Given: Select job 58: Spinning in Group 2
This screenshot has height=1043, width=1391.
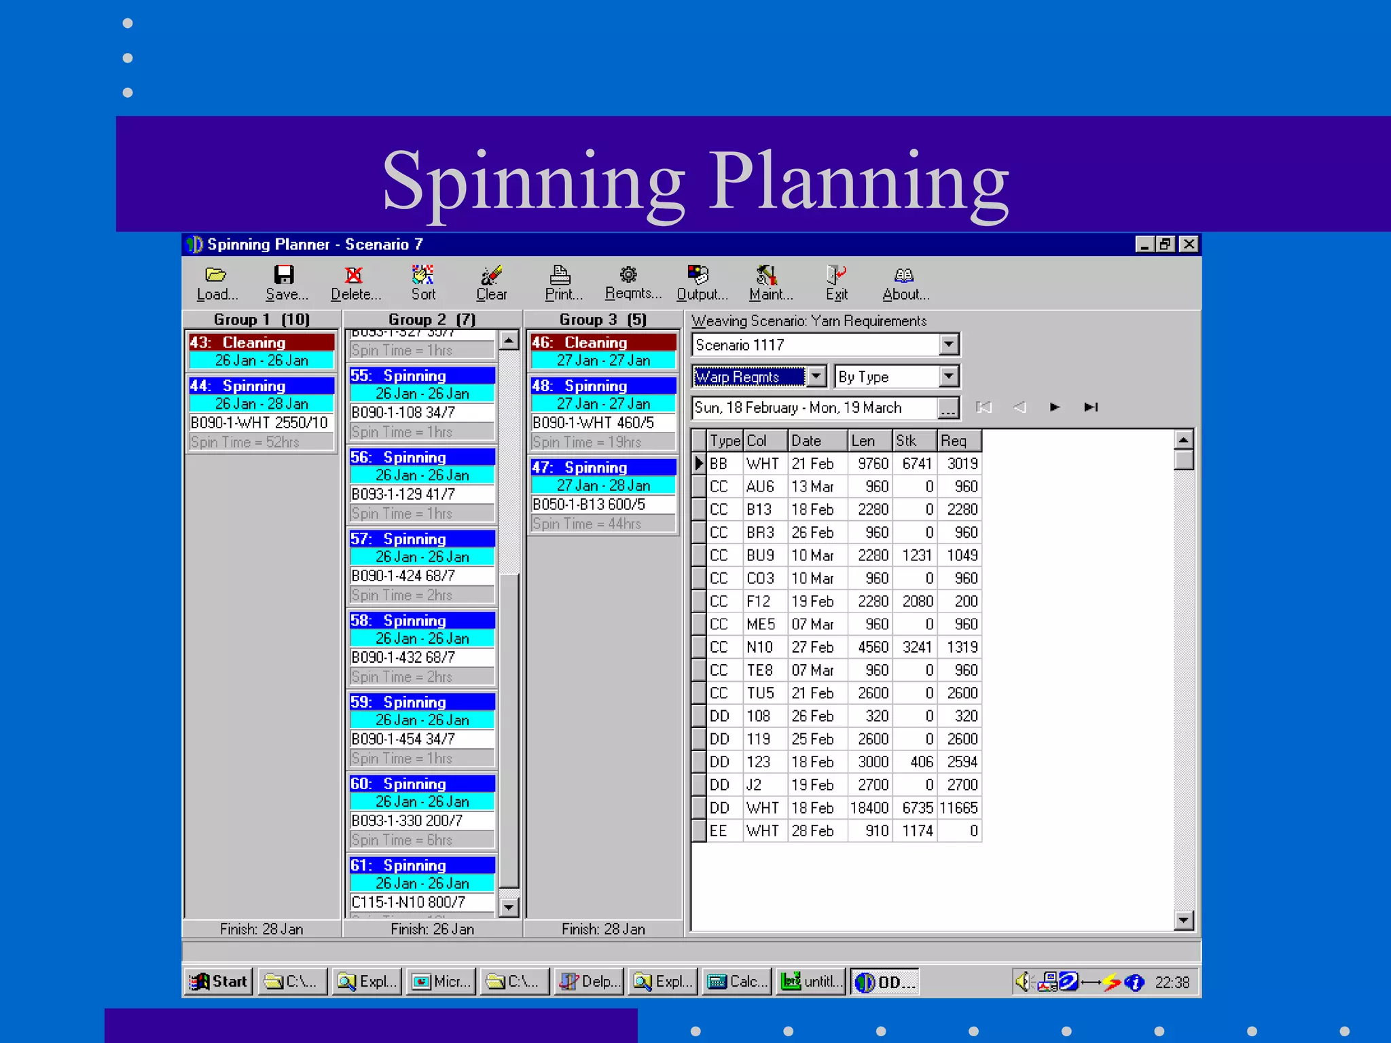Looking at the screenshot, I should click(x=422, y=620).
